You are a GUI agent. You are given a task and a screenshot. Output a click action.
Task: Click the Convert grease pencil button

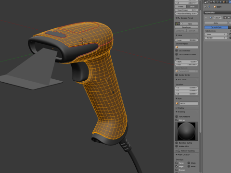click(x=192, y=31)
